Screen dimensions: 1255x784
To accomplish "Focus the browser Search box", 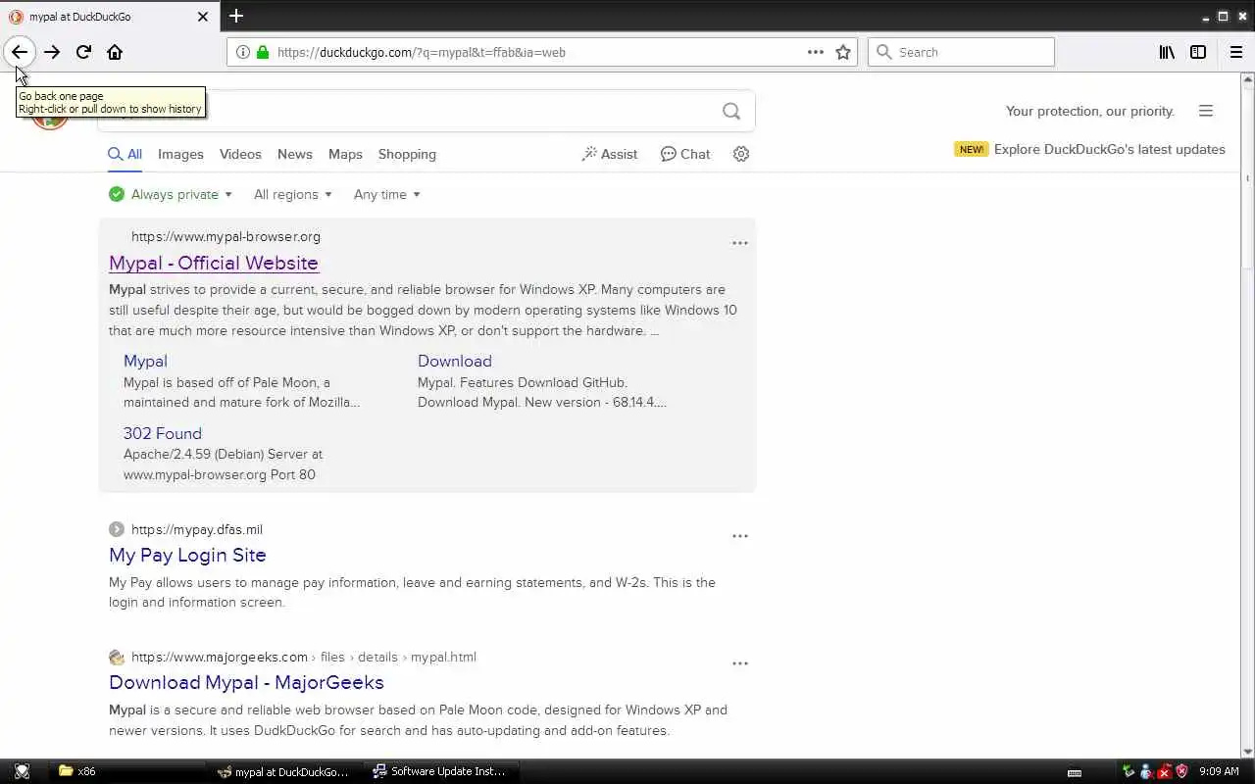I will pyautogui.click(x=961, y=52).
